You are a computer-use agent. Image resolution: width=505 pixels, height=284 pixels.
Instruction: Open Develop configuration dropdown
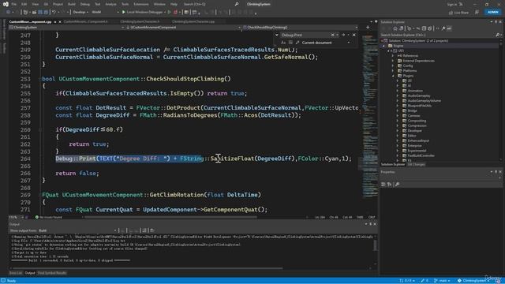coord(80,12)
